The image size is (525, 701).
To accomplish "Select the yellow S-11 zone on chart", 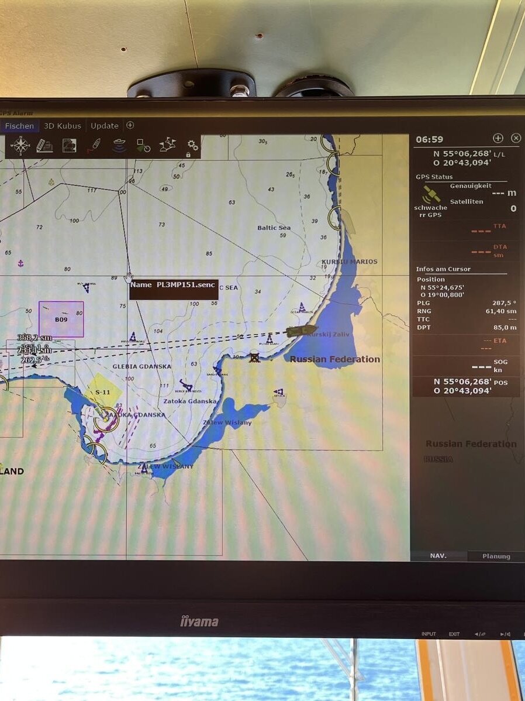I will coord(103,391).
